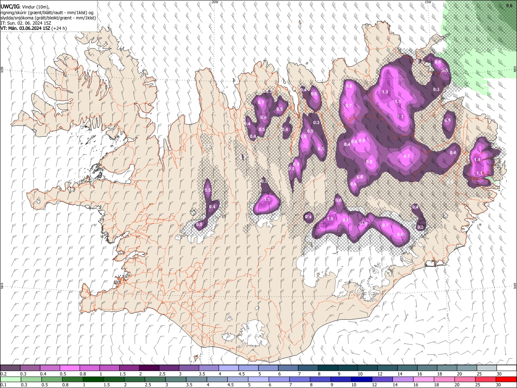Image resolution: width=517 pixels, height=388 pixels.
Task: Click the upper legend swatch starting at 10
Action: coord(368,368)
